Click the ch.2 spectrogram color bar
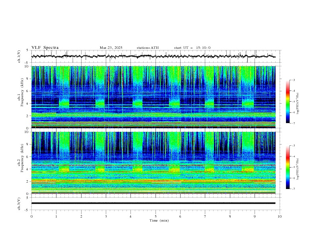The image size is (315, 243). [288, 167]
